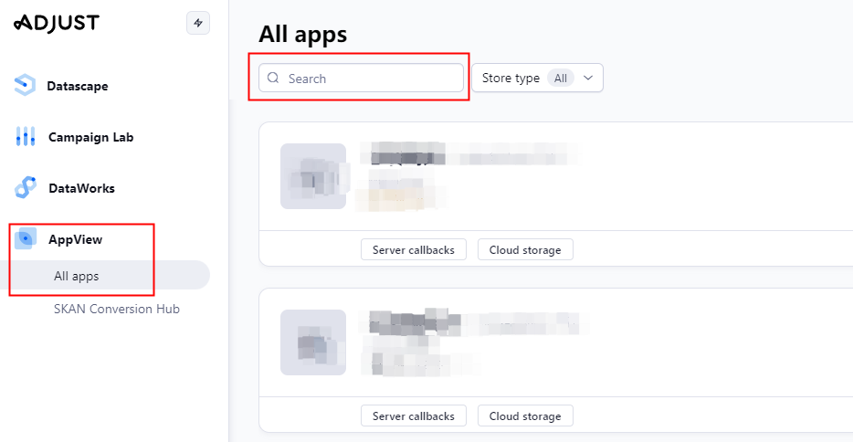
Task: Click the AppView sidebar icon
Action: (x=26, y=239)
